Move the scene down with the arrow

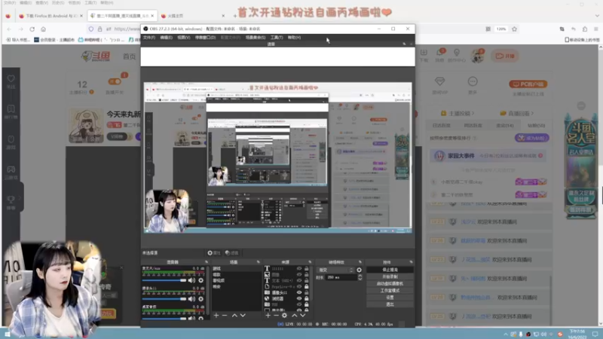243,315
